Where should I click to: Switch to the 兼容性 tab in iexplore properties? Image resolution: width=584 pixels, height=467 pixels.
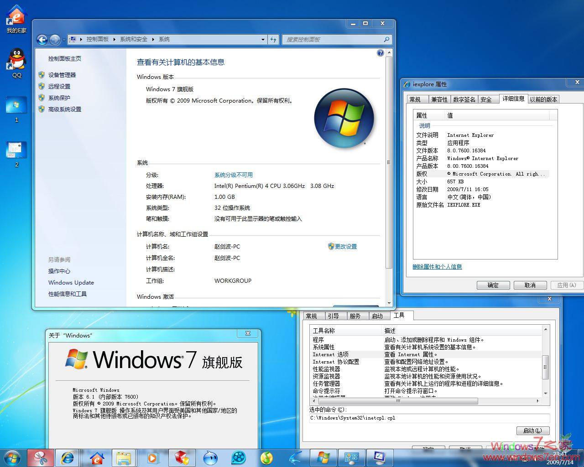click(439, 99)
